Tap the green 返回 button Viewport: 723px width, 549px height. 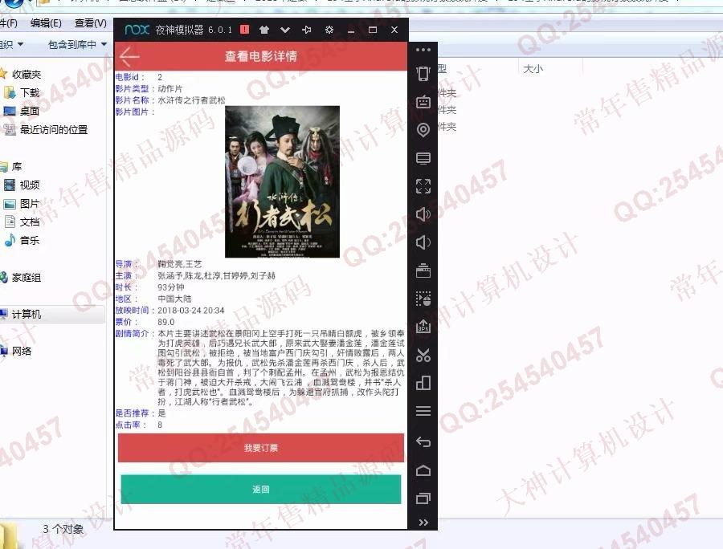pyautogui.click(x=261, y=489)
